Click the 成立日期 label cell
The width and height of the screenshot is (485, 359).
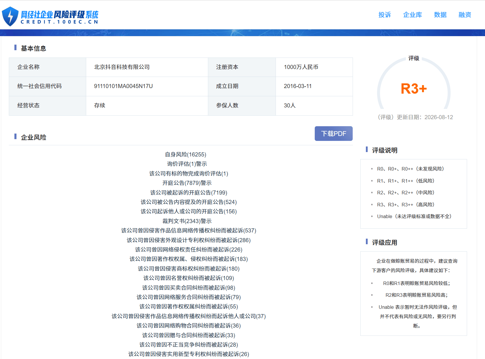coord(242,86)
